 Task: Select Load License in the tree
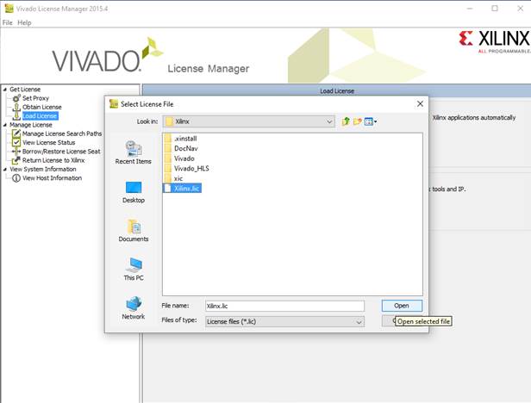coord(40,116)
